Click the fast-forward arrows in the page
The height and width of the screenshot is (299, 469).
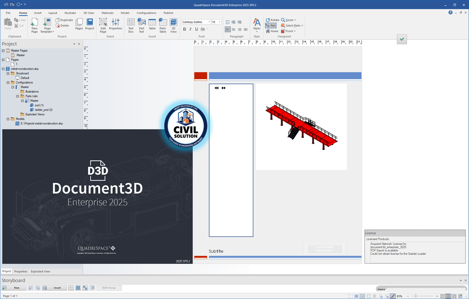click(x=224, y=88)
